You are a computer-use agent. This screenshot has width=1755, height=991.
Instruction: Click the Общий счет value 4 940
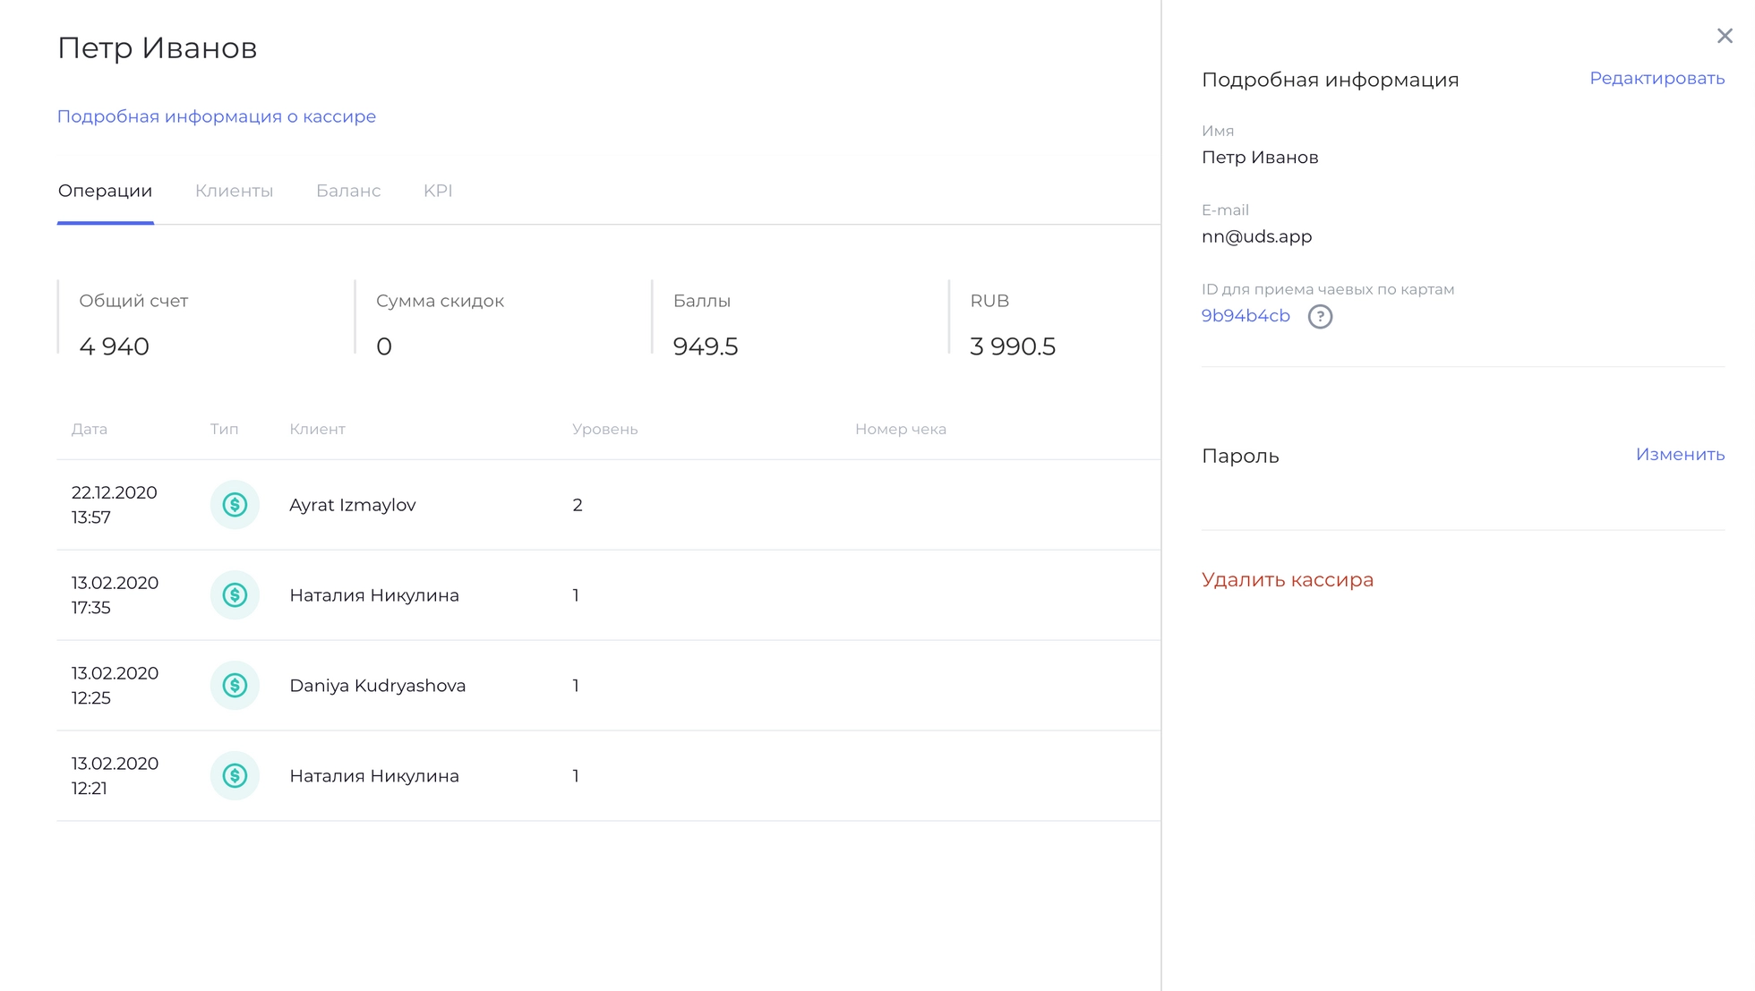114,346
